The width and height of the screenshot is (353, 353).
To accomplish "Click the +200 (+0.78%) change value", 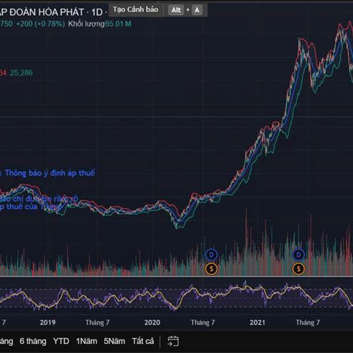I will (41, 24).
